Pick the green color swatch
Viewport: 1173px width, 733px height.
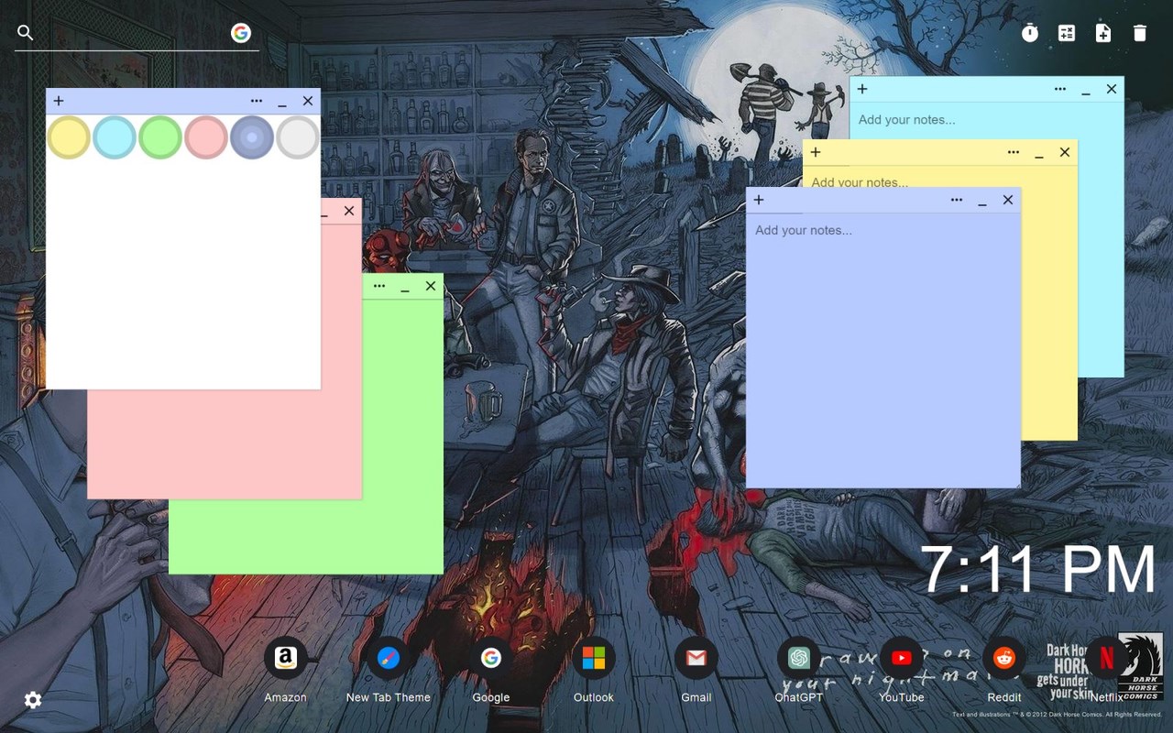pyautogui.click(x=160, y=137)
